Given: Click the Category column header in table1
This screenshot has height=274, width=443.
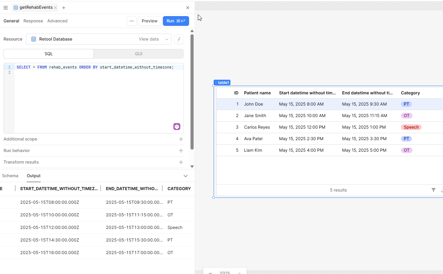Looking at the screenshot, I should click(410, 93).
